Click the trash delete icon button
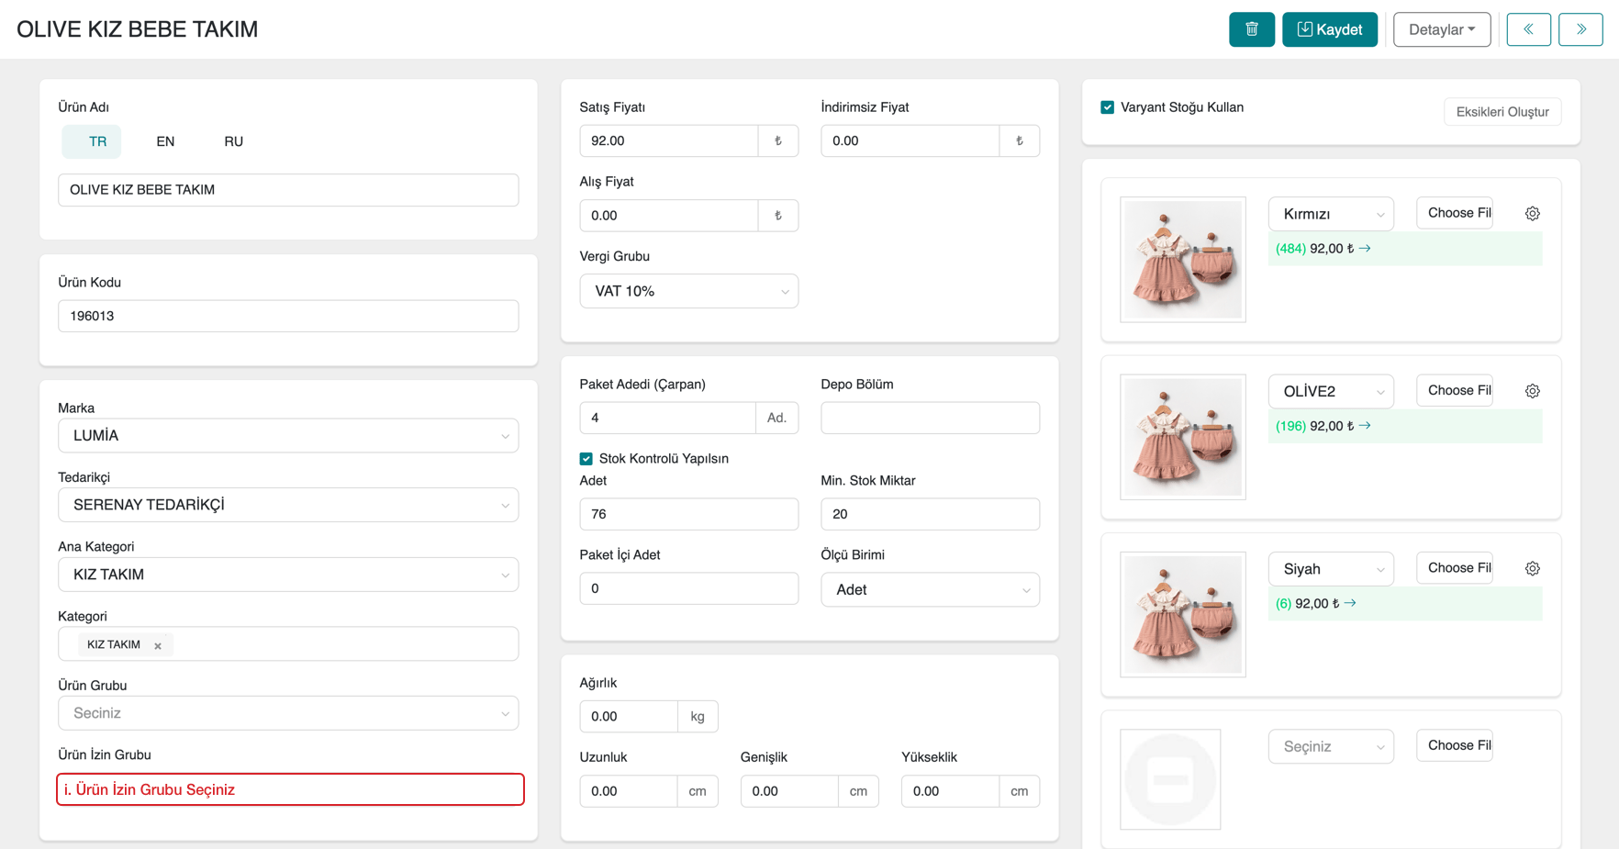This screenshot has height=849, width=1619. pos(1251,29)
